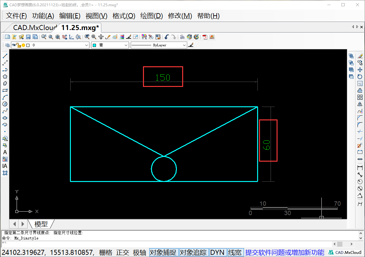Activate the single-line Text tool
This screenshot has height=257, width=365.
click(5, 152)
